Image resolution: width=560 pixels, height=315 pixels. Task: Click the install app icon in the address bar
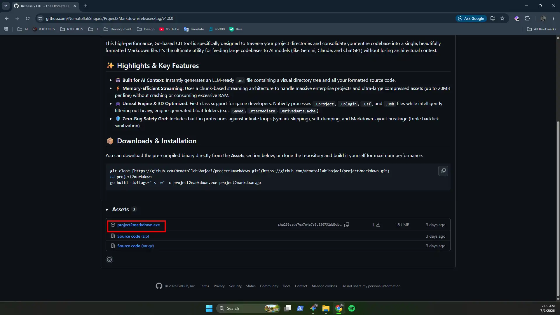[x=493, y=18]
